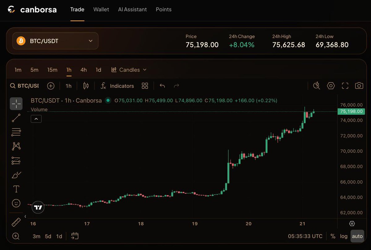
Task: Switch chart to fullscreen mode
Action: click(x=345, y=86)
